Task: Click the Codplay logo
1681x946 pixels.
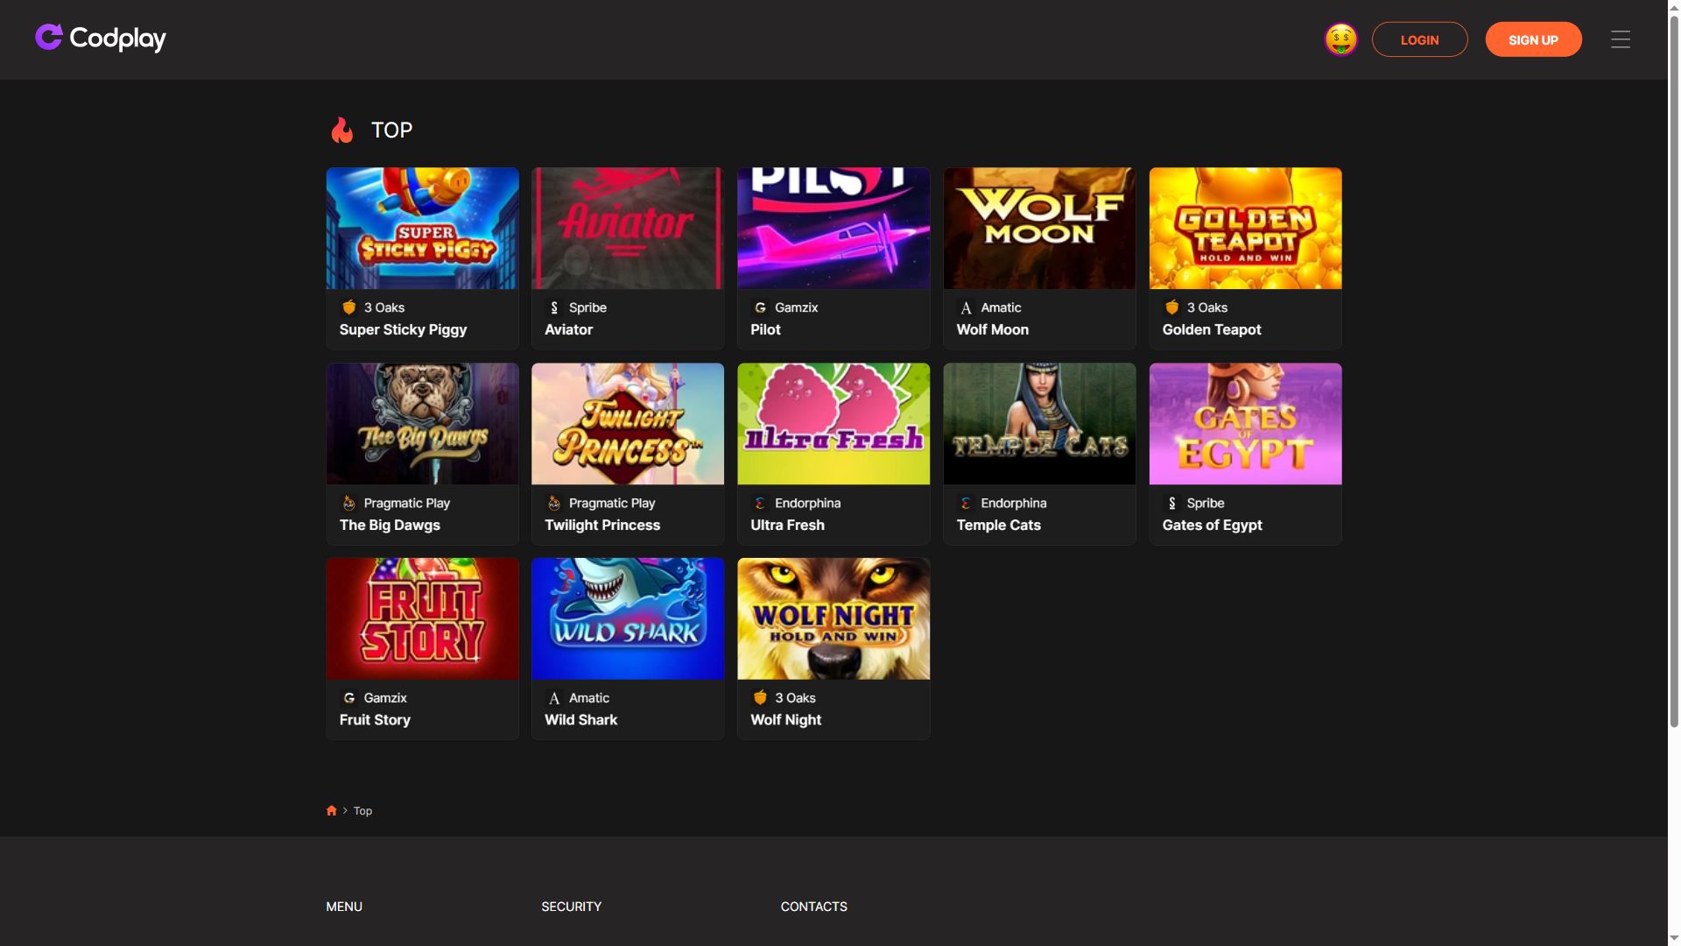Action: point(101,38)
